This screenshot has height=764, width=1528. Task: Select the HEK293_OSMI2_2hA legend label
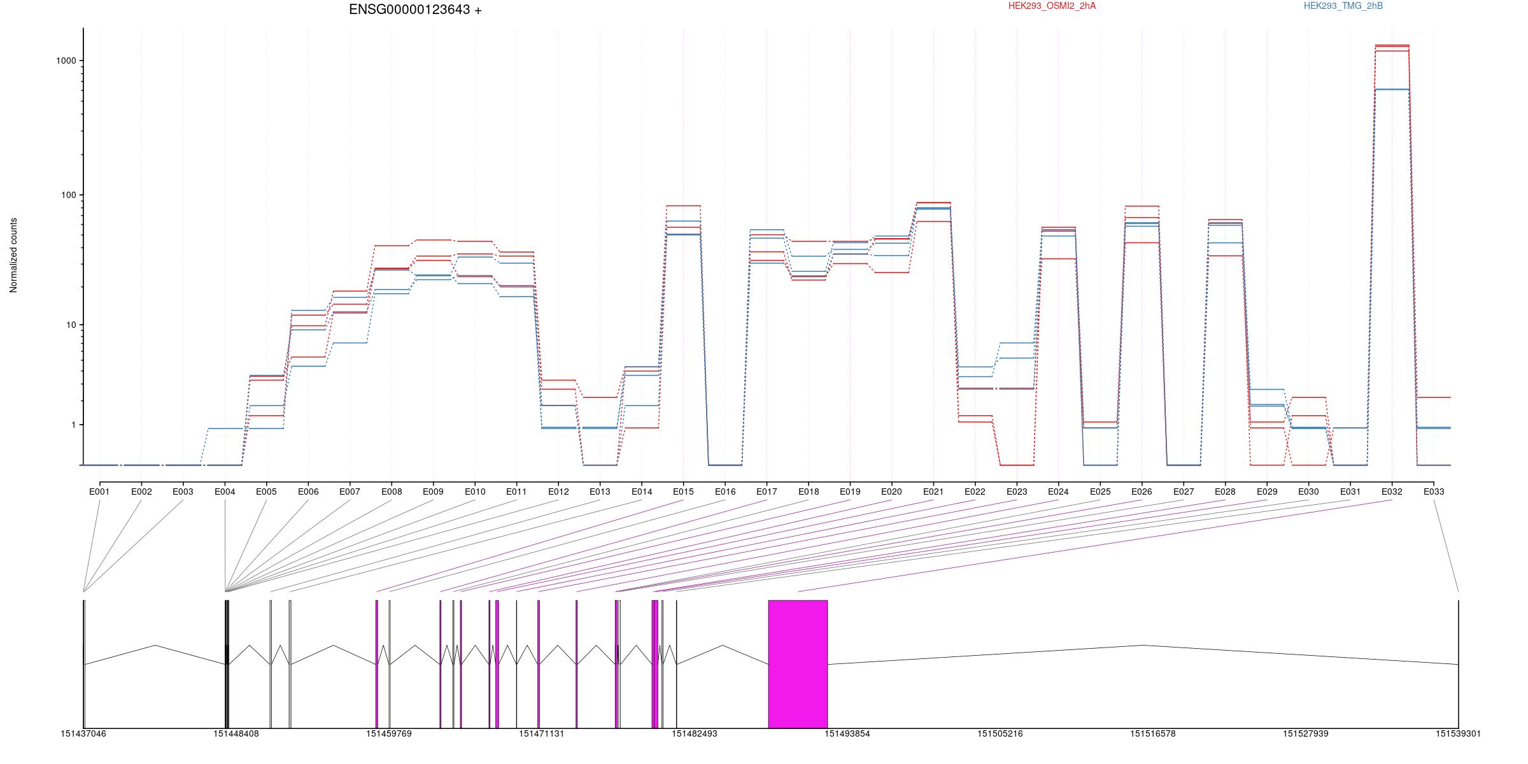click(1052, 6)
